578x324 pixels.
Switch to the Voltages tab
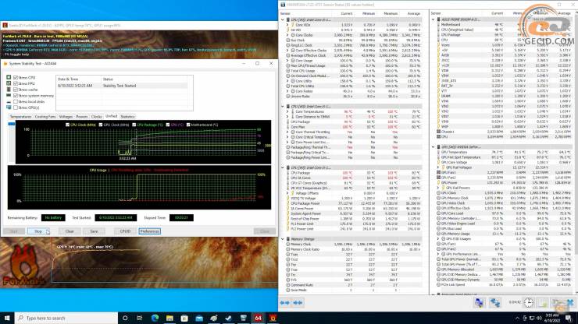(x=66, y=116)
